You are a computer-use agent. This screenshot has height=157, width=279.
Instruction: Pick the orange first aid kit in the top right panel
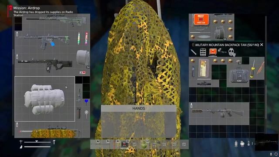(201, 19)
